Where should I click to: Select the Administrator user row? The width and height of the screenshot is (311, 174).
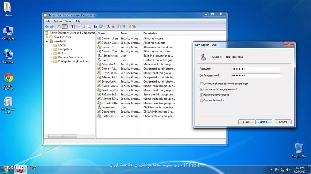pos(136,56)
